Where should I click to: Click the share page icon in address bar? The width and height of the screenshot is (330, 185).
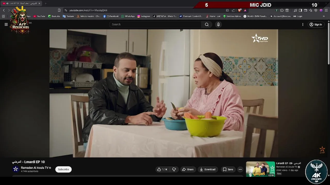point(233,10)
